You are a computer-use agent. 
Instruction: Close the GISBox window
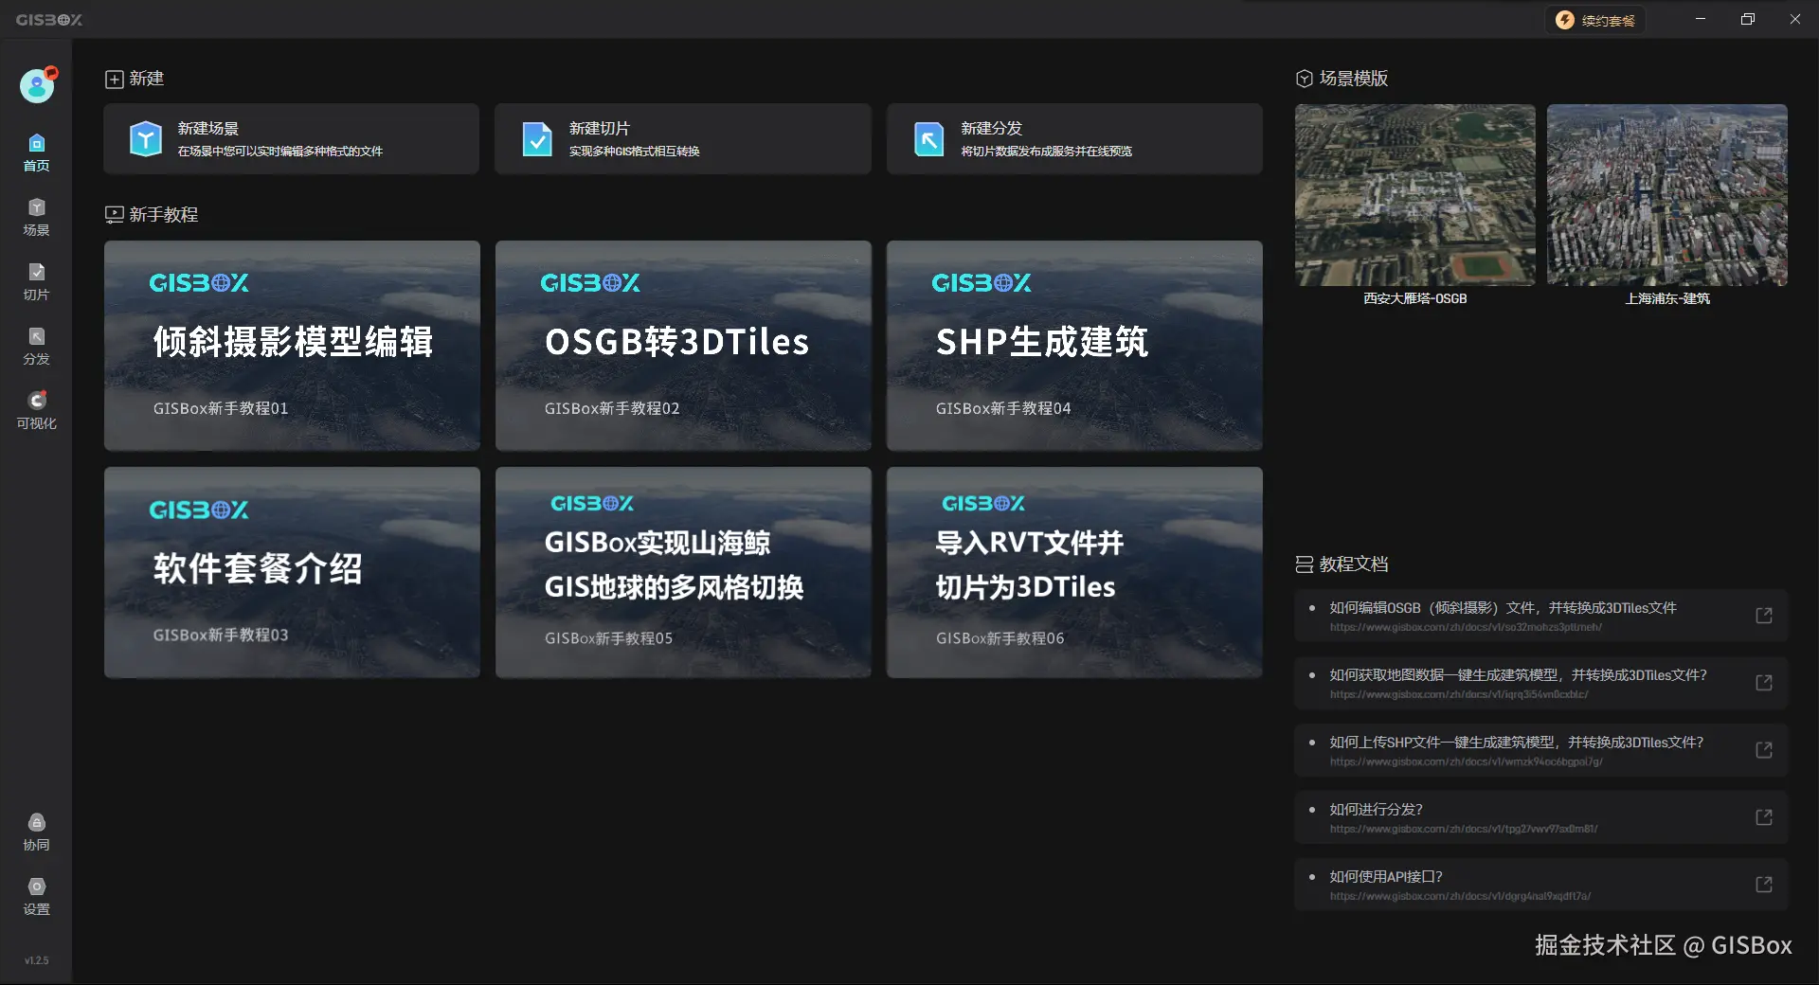pyautogui.click(x=1795, y=19)
